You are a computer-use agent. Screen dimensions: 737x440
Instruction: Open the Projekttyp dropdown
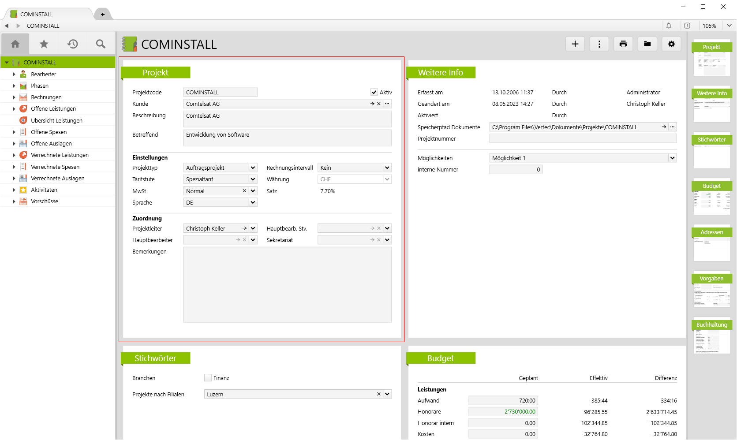pyautogui.click(x=253, y=168)
